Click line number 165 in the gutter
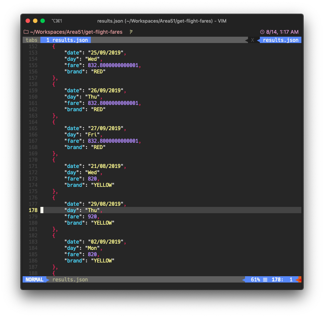The height and width of the screenshot is (317, 324). pyautogui.click(x=33, y=128)
